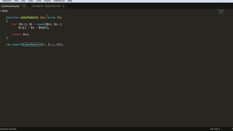Click var_export function call
Viewport: 233px width, 131px height.
point(14,44)
